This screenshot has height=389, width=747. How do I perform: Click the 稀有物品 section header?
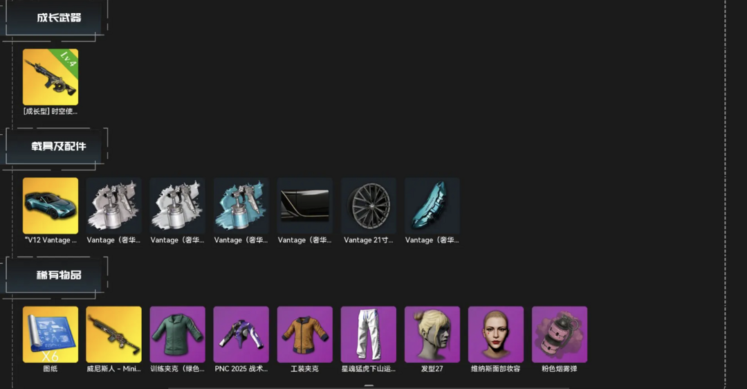tap(59, 275)
